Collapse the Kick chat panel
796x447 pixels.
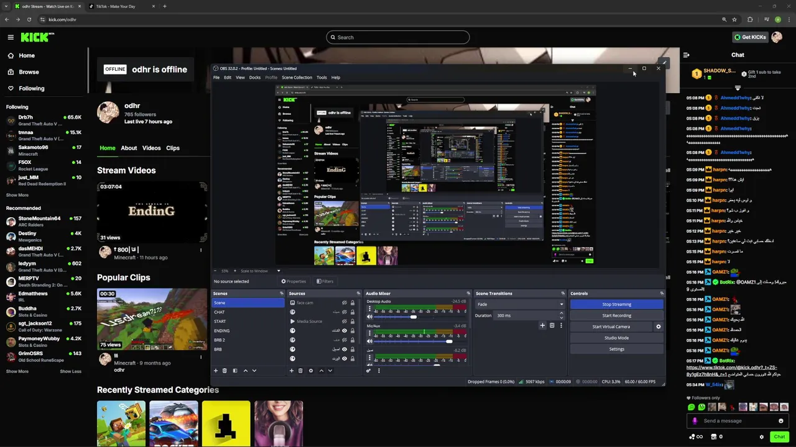point(687,55)
